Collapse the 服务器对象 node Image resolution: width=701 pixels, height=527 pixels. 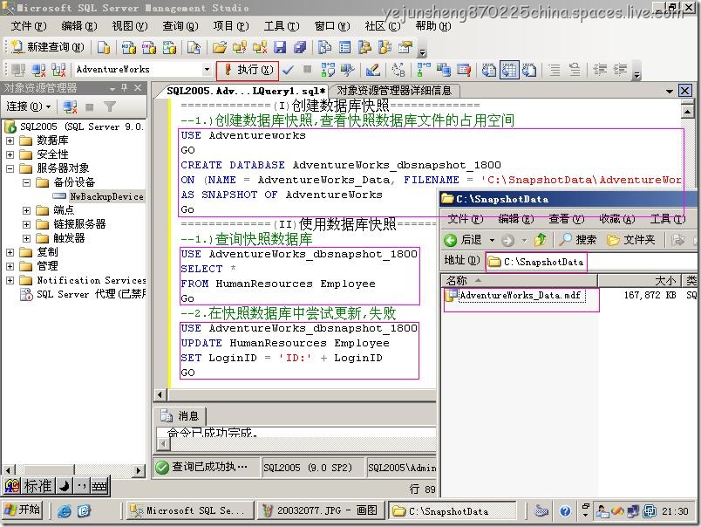pyautogui.click(x=10, y=168)
